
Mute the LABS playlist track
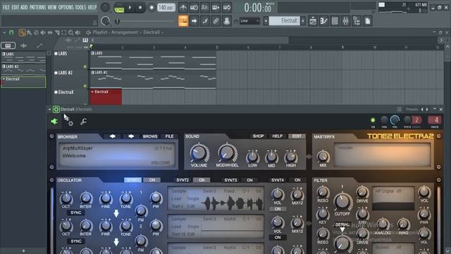tap(85, 66)
